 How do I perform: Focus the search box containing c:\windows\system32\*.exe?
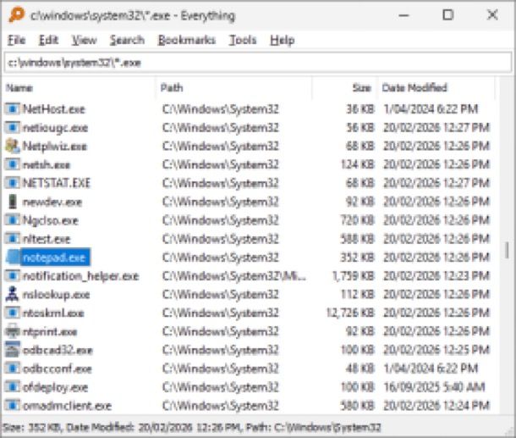click(258, 63)
